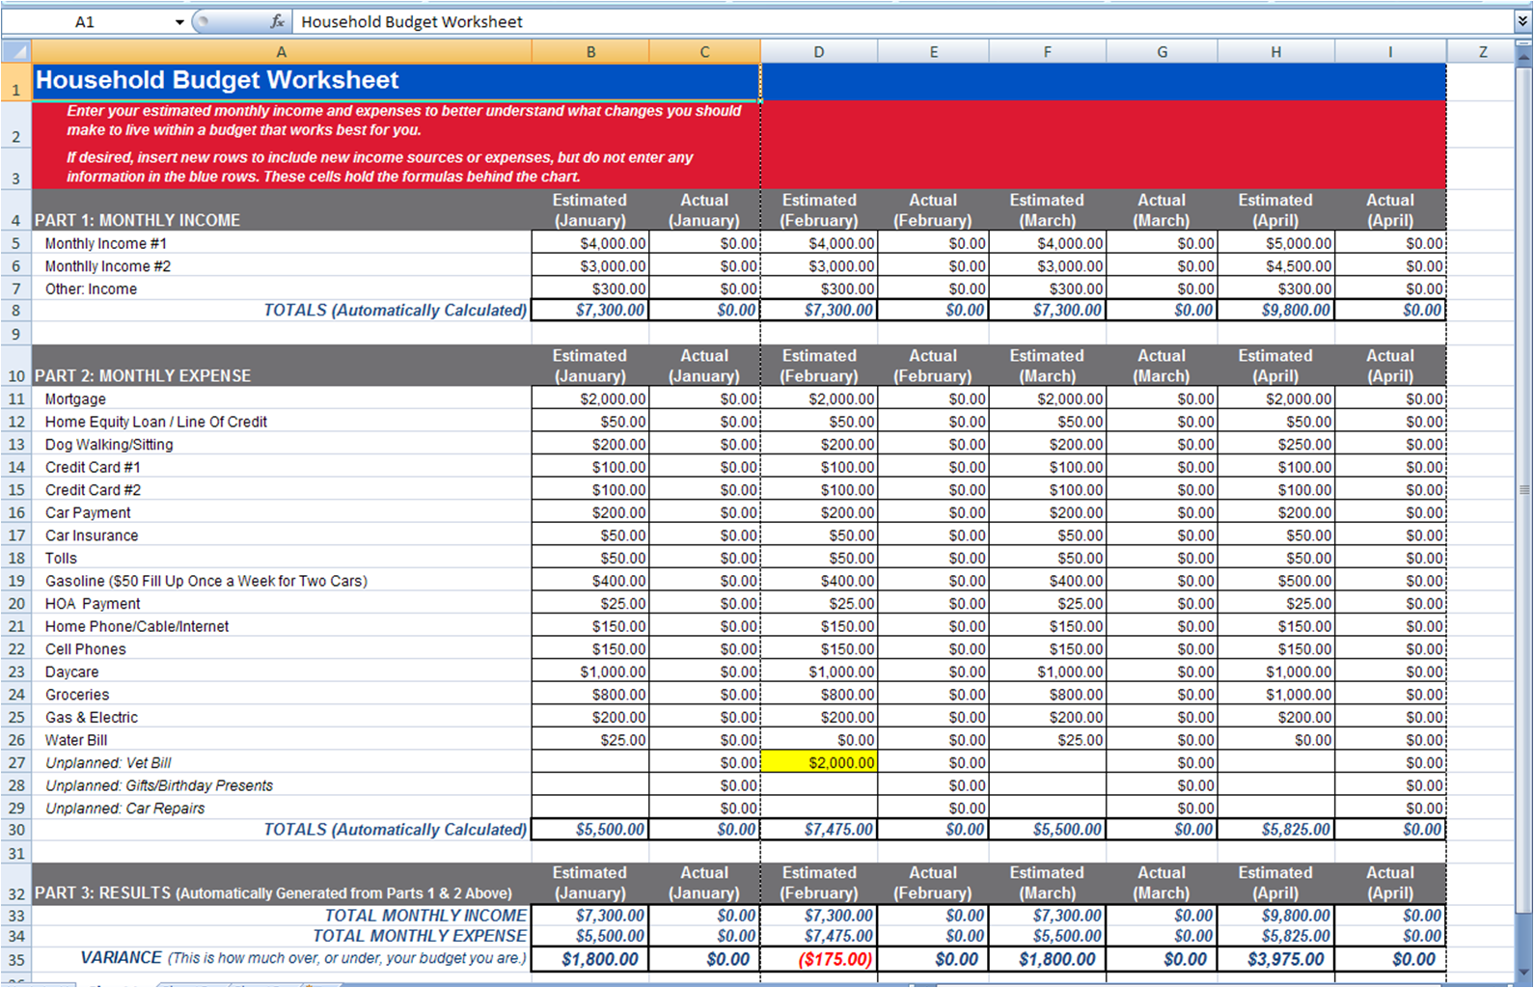Select the Car Insurance label cell
The height and width of the screenshot is (988, 1534).
click(281, 535)
